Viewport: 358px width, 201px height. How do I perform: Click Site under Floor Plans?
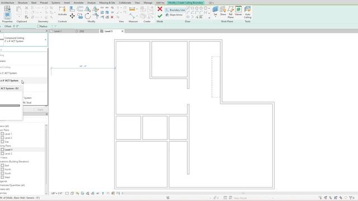(7, 142)
